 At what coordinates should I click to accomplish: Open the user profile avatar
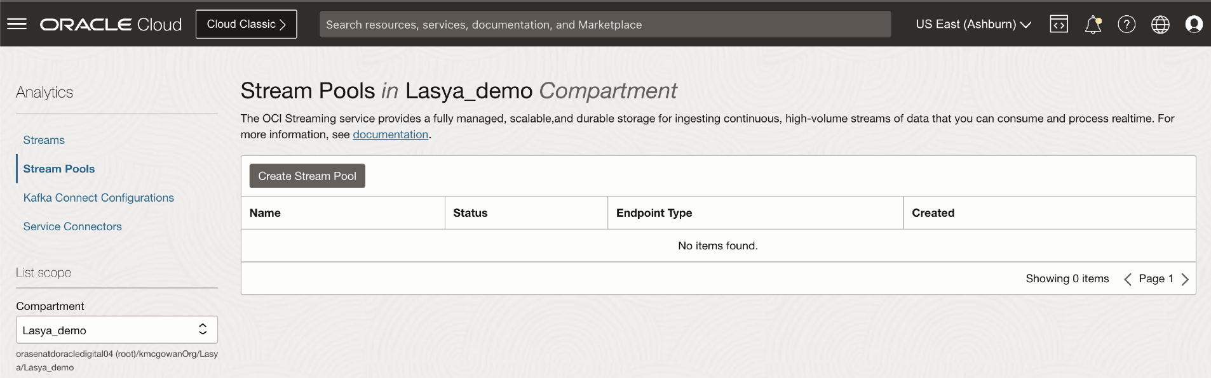(x=1194, y=24)
